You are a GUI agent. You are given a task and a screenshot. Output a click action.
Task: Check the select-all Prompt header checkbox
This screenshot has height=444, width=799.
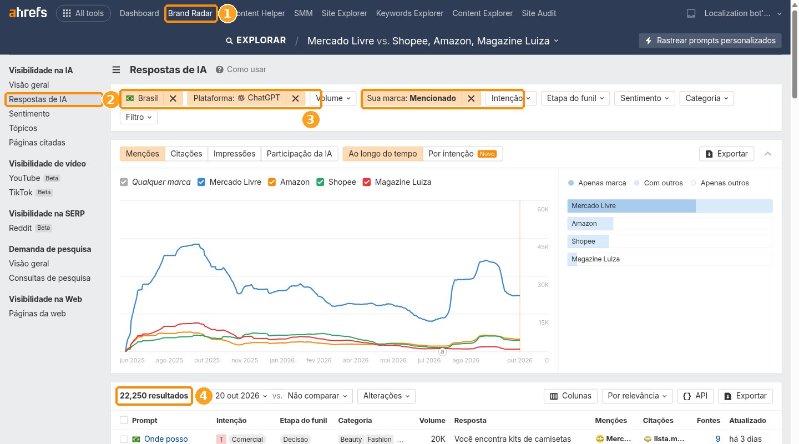click(124, 420)
